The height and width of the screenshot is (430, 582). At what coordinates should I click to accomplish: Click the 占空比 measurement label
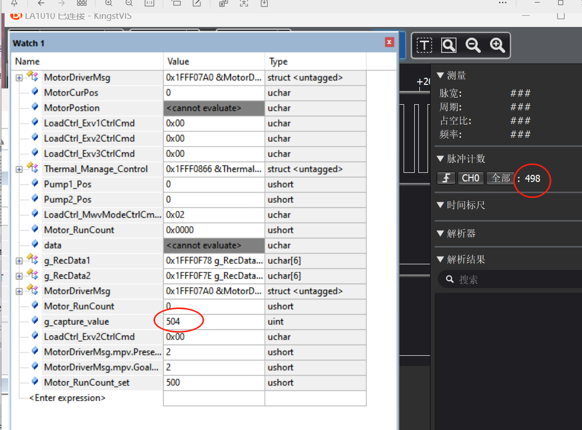(455, 120)
